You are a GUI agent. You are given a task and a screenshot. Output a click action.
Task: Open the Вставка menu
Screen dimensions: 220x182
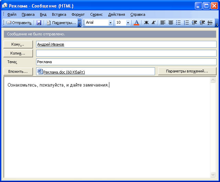pos(59,14)
